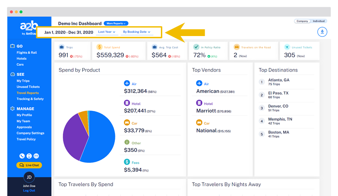Image resolution: width=338 pixels, height=196 pixels.
Task: Go to Flights & Rail in sidebar
Action: click(x=28, y=53)
